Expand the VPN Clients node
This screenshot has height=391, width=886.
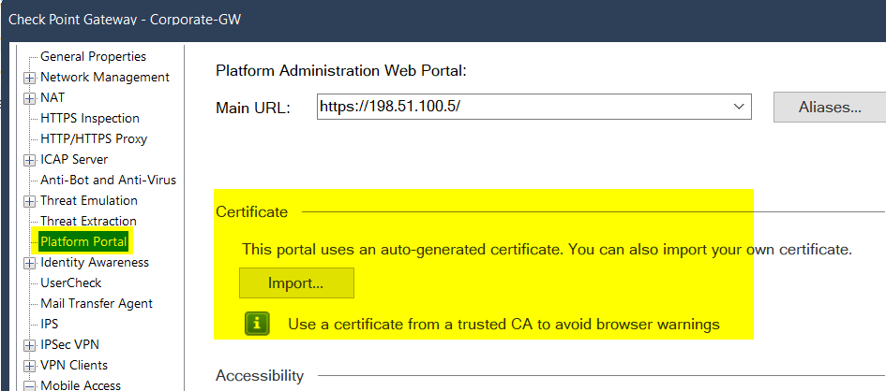tap(29, 366)
